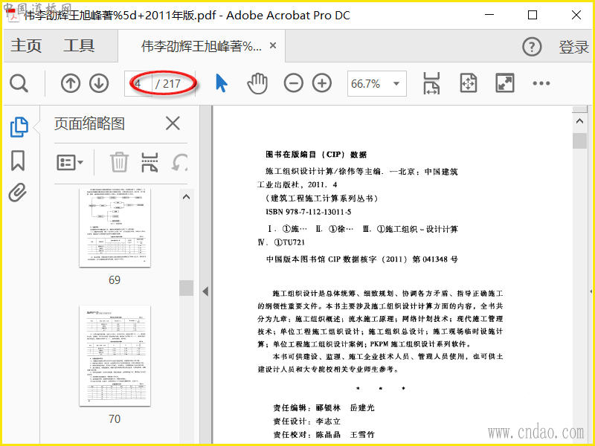The height and width of the screenshot is (446, 595).
Task: Go to next page with down arrow
Action: tap(99, 83)
